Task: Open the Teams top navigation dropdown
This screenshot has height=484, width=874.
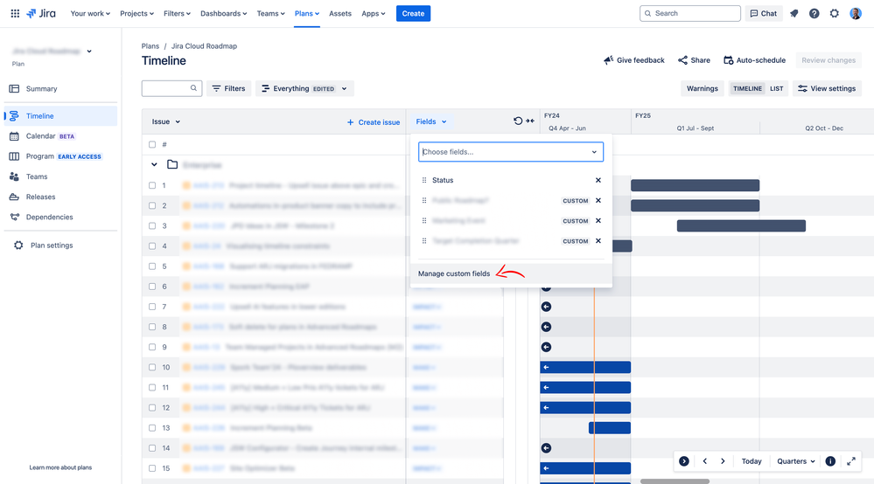Action: coord(270,13)
